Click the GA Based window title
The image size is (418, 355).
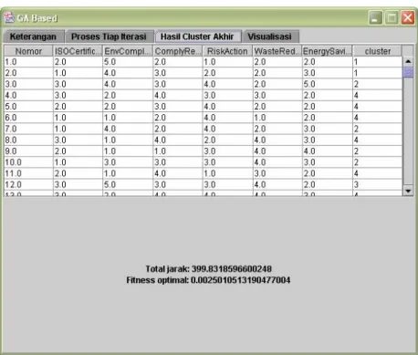coord(37,18)
